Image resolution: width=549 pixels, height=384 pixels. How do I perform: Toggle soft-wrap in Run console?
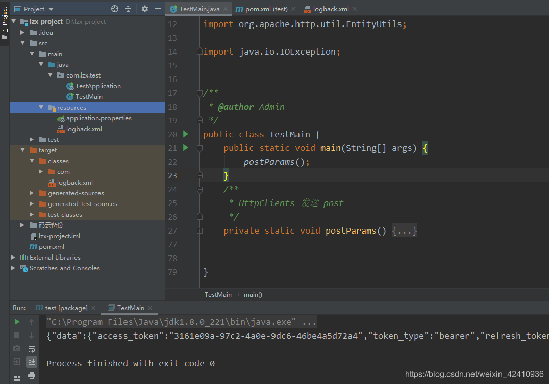click(32, 349)
